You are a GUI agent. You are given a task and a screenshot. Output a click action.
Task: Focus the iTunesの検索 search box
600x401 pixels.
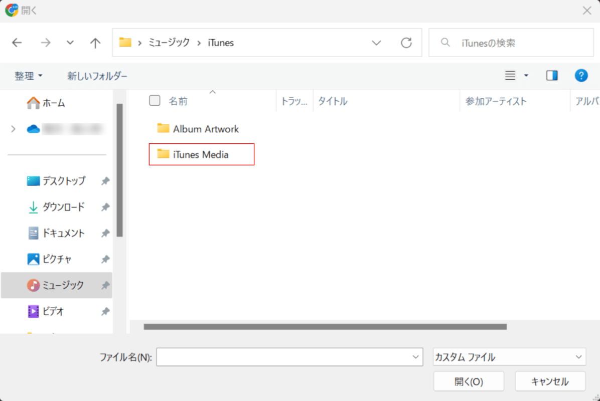[x=511, y=43]
